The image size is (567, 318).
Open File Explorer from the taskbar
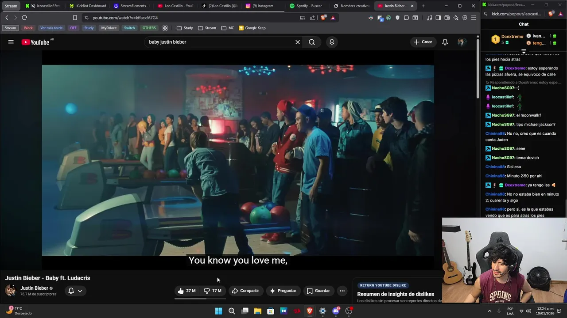tap(257, 311)
